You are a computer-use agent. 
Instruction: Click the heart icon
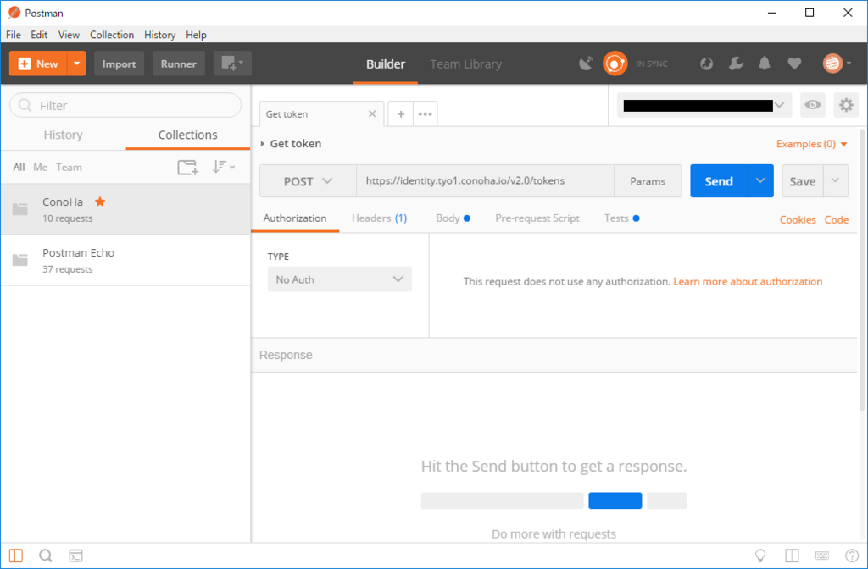[794, 64]
